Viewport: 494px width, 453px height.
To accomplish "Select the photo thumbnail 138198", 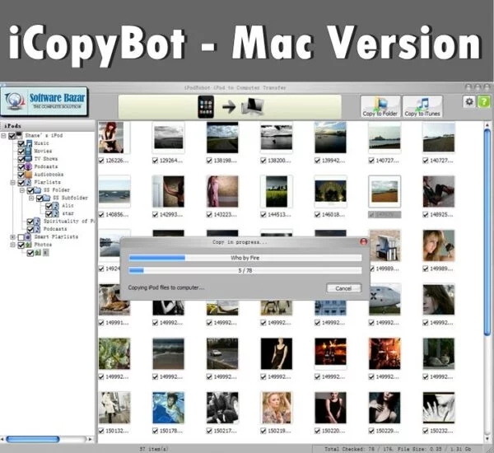I will (222, 138).
